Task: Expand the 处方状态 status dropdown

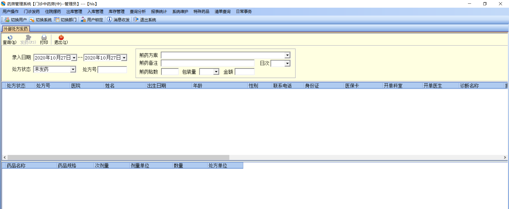Action: [x=73, y=69]
